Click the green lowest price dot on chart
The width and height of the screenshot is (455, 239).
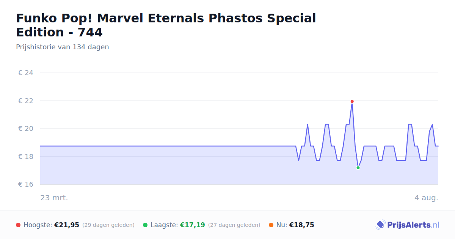pyautogui.click(x=358, y=168)
